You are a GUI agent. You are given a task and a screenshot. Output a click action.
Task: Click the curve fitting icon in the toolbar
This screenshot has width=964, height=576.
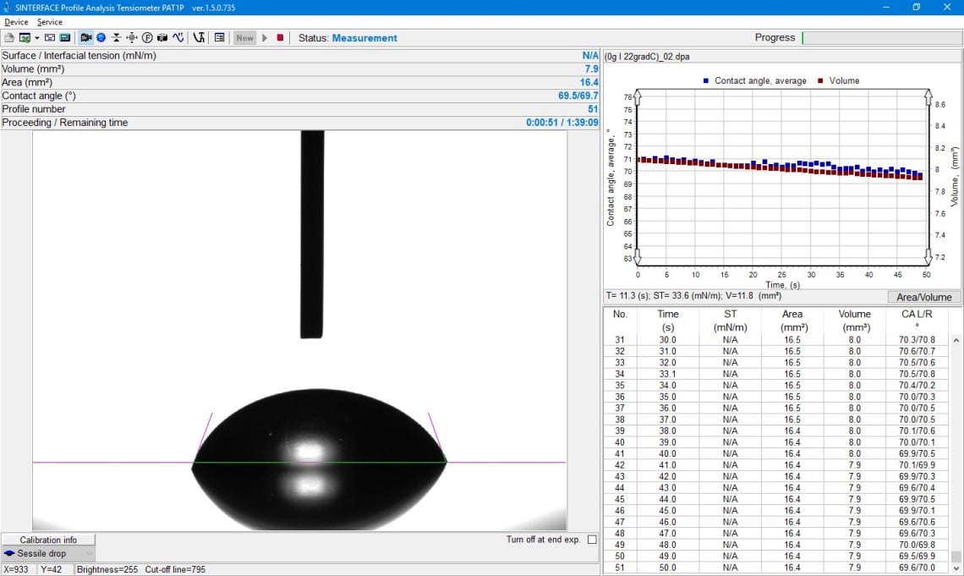tap(199, 37)
